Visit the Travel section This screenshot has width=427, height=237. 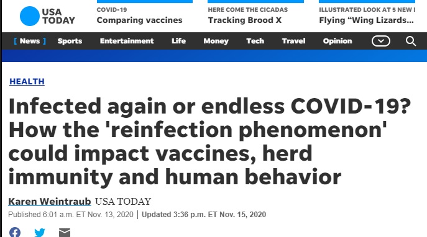pyautogui.click(x=293, y=41)
